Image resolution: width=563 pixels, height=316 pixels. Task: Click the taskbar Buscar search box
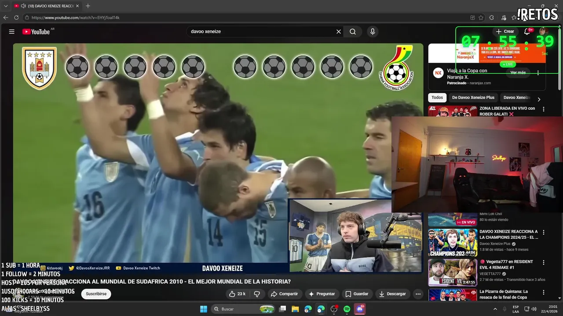tap(243, 309)
